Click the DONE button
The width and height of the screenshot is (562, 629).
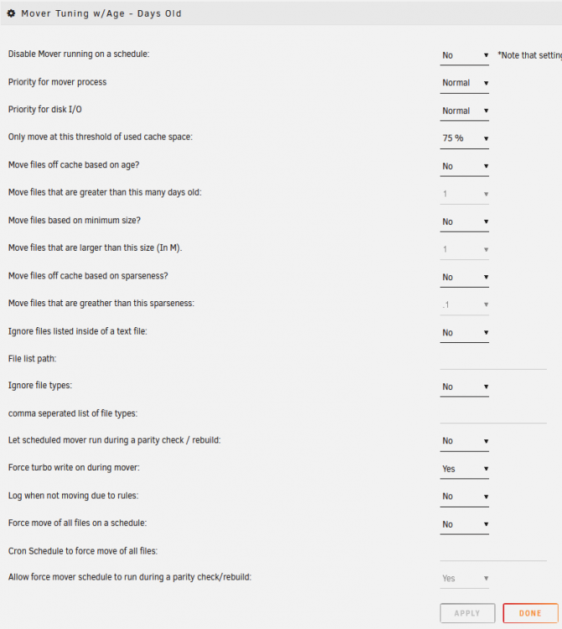click(530, 613)
